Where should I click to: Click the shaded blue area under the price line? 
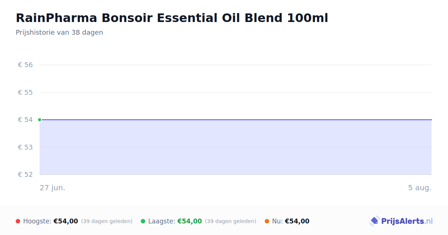pos(236,147)
